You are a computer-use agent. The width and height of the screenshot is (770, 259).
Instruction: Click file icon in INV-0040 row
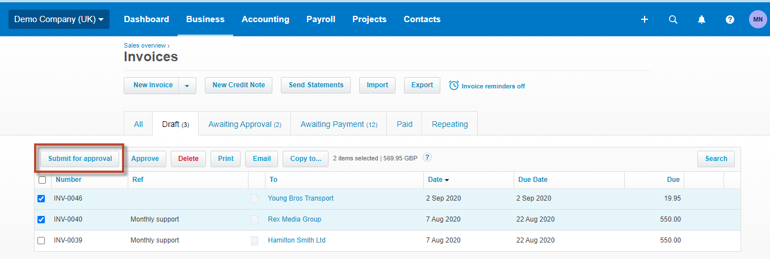(x=254, y=219)
